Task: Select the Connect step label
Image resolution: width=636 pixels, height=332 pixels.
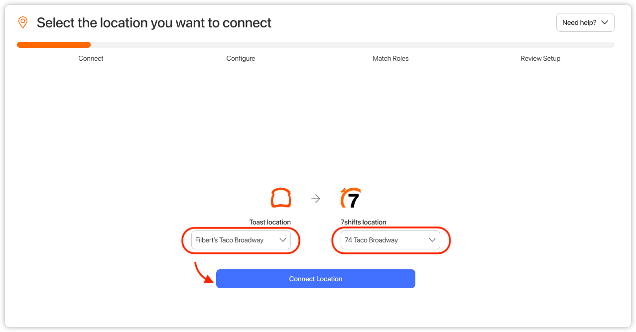Action: 91,58
